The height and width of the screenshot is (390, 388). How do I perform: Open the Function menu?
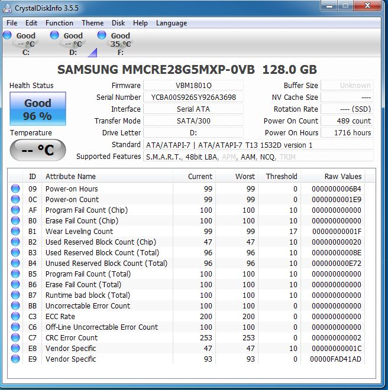pyautogui.click(x=59, y=23)
